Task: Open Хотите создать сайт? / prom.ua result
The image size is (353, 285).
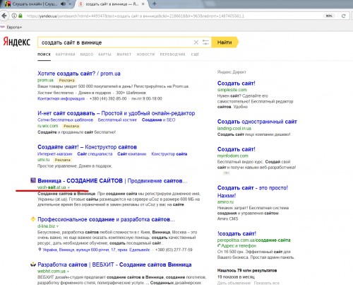Action: click(79, 74)
